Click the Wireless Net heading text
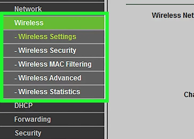 coord(173,15)
